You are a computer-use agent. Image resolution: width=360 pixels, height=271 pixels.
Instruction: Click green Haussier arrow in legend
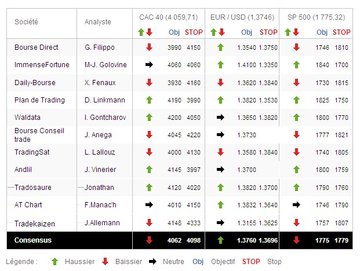[54, 262]
